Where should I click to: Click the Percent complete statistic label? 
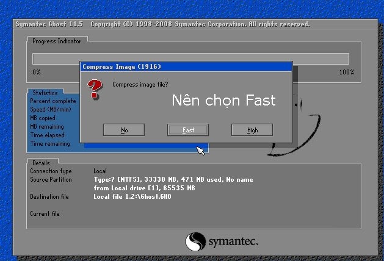(53, 101)
